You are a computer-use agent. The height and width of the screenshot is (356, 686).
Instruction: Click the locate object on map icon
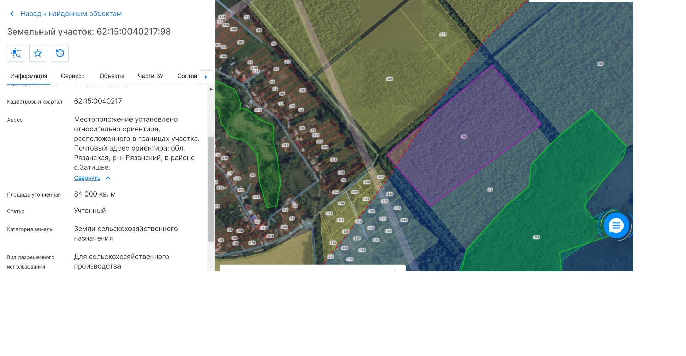[15, 53]
